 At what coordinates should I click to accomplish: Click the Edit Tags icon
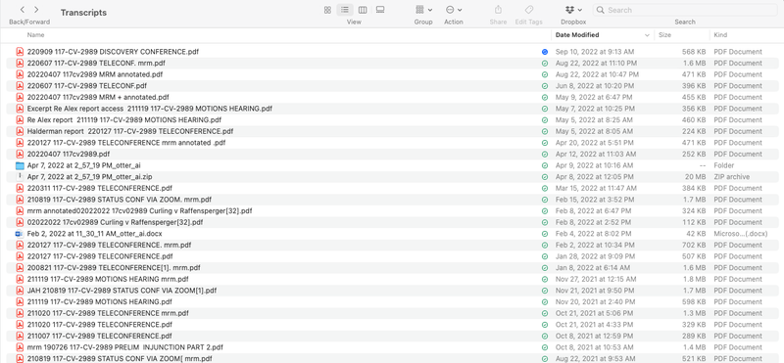coord(528,10)
